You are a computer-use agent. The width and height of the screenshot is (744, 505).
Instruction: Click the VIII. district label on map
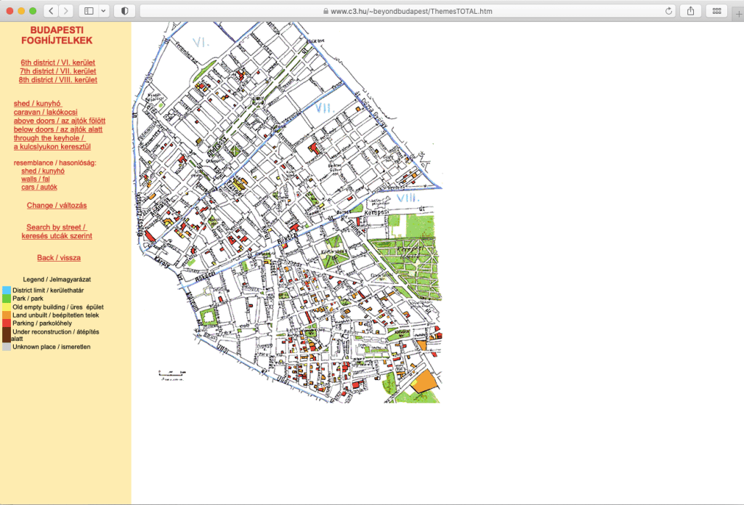tap(408, 198)
